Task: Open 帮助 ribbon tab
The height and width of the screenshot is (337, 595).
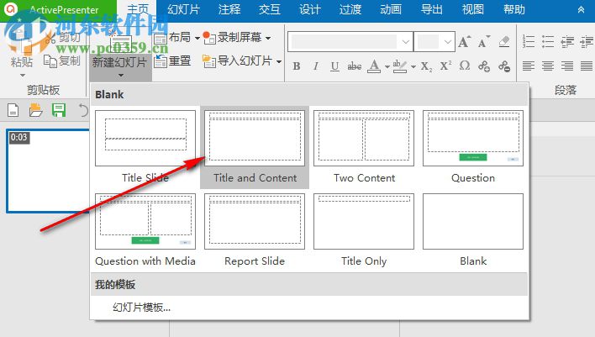Action: pos(514,9)
